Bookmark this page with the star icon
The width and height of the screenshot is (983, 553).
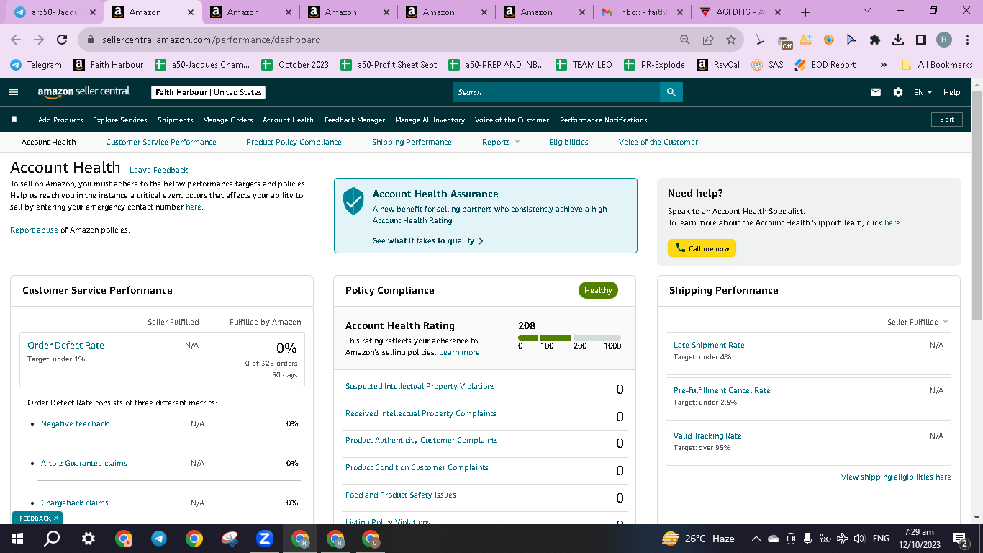tap(731, 40)
